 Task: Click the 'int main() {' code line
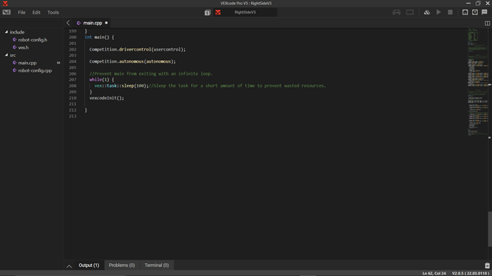(x=99, y=37)
